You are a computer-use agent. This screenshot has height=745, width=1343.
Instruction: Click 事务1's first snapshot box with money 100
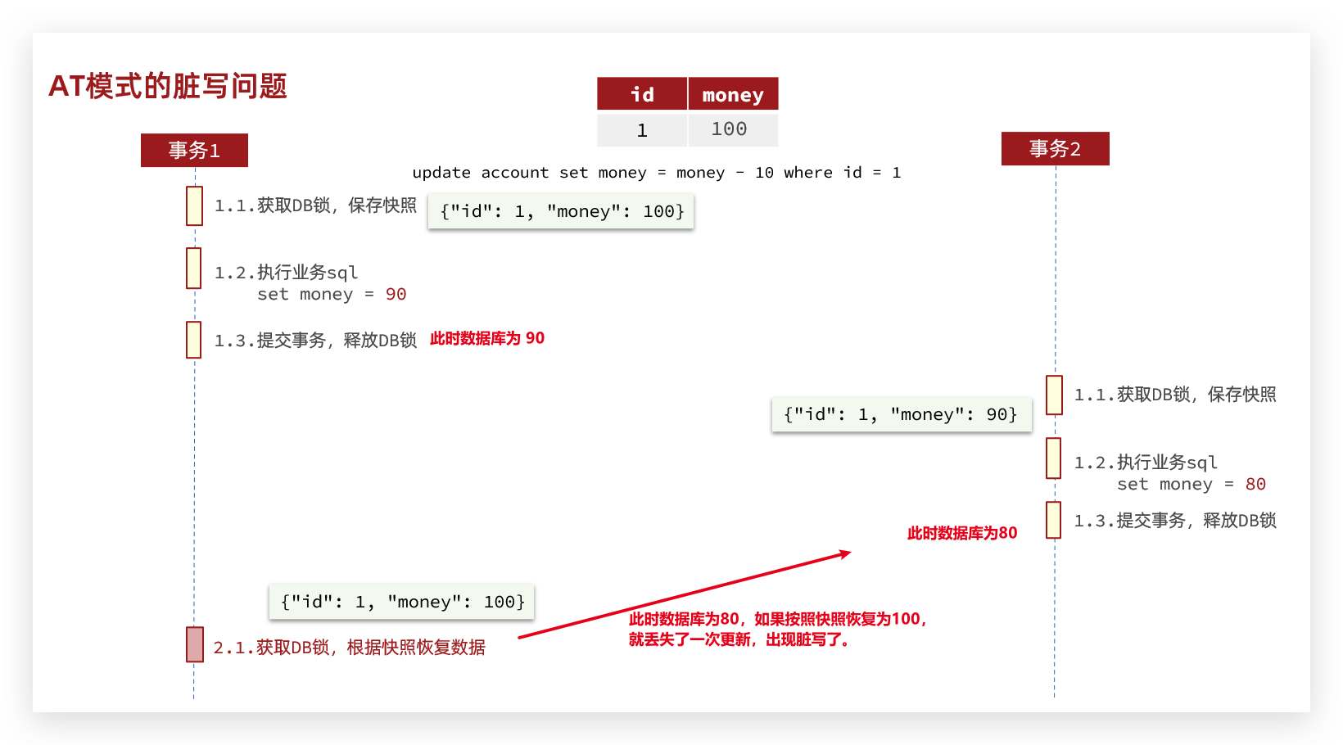pos(561,211)
